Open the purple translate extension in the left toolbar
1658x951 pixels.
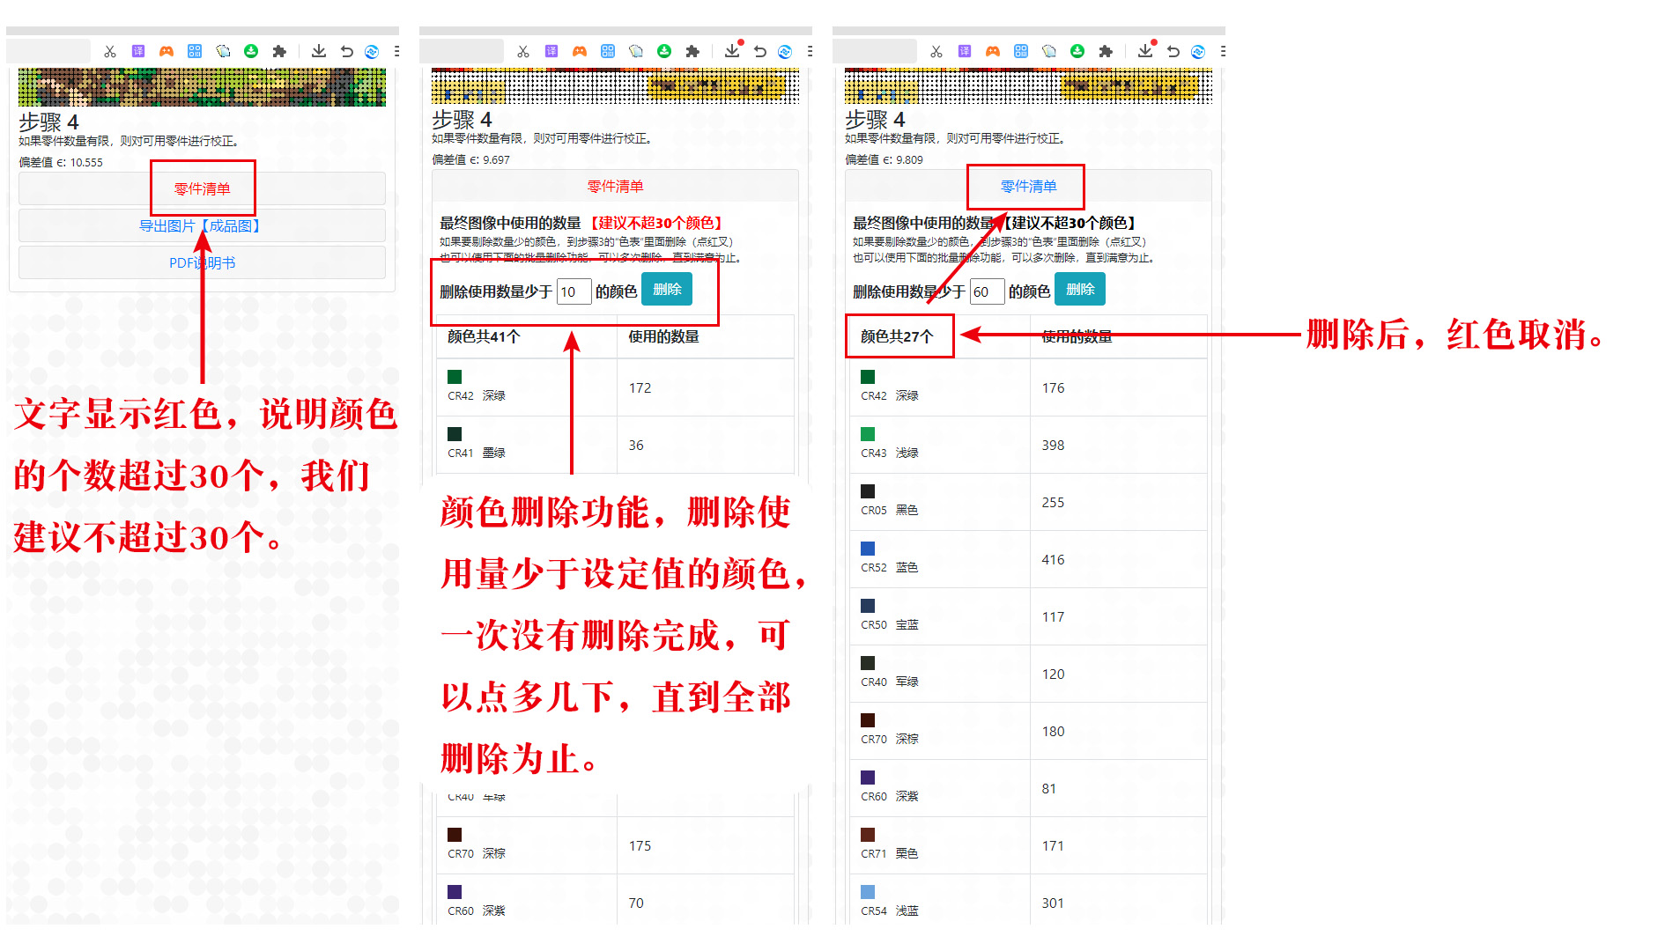click(138, 52)
